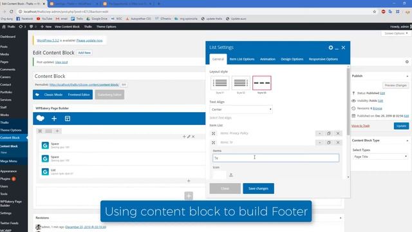Reload the page in the browser
Viewport: 412px width, 232px height.
point(12,12)
